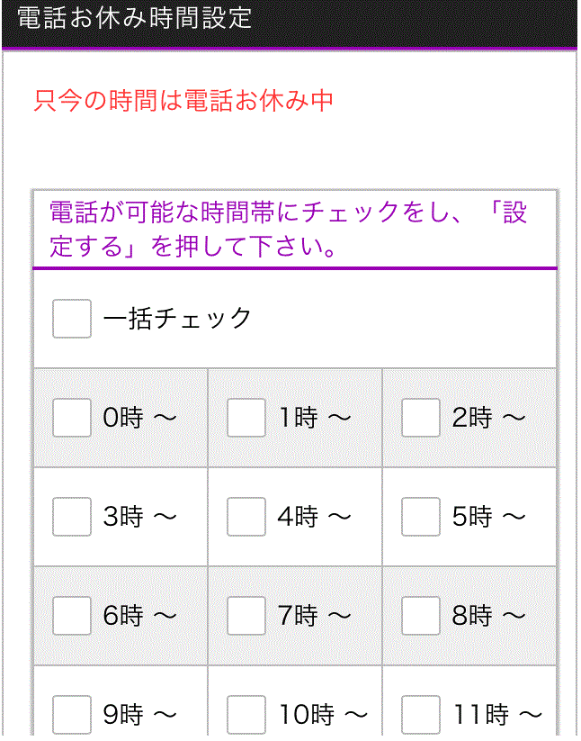Check the 一括チェック checkbox
This screenshot has width=581, height=741.
(72, 319)
